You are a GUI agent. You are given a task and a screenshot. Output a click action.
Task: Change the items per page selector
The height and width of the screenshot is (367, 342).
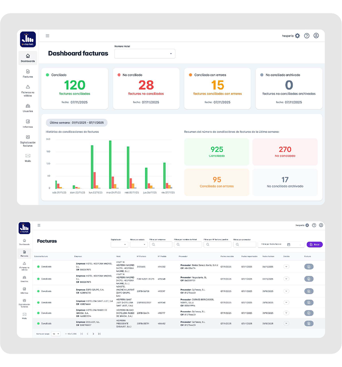point(56,334)
